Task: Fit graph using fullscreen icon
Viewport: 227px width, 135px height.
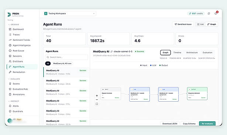Action: [x=97, y=104]
